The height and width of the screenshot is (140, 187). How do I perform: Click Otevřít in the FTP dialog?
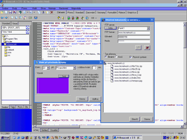pyautogui.click(x=135, y=119)
